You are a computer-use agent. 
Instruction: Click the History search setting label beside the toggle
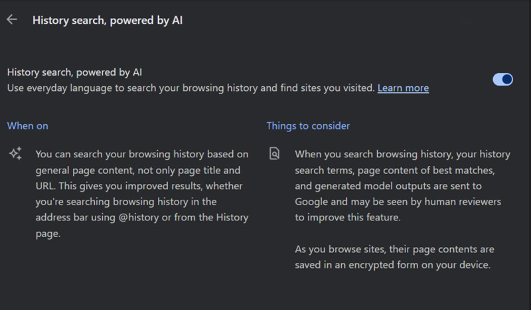click(74, 72)
